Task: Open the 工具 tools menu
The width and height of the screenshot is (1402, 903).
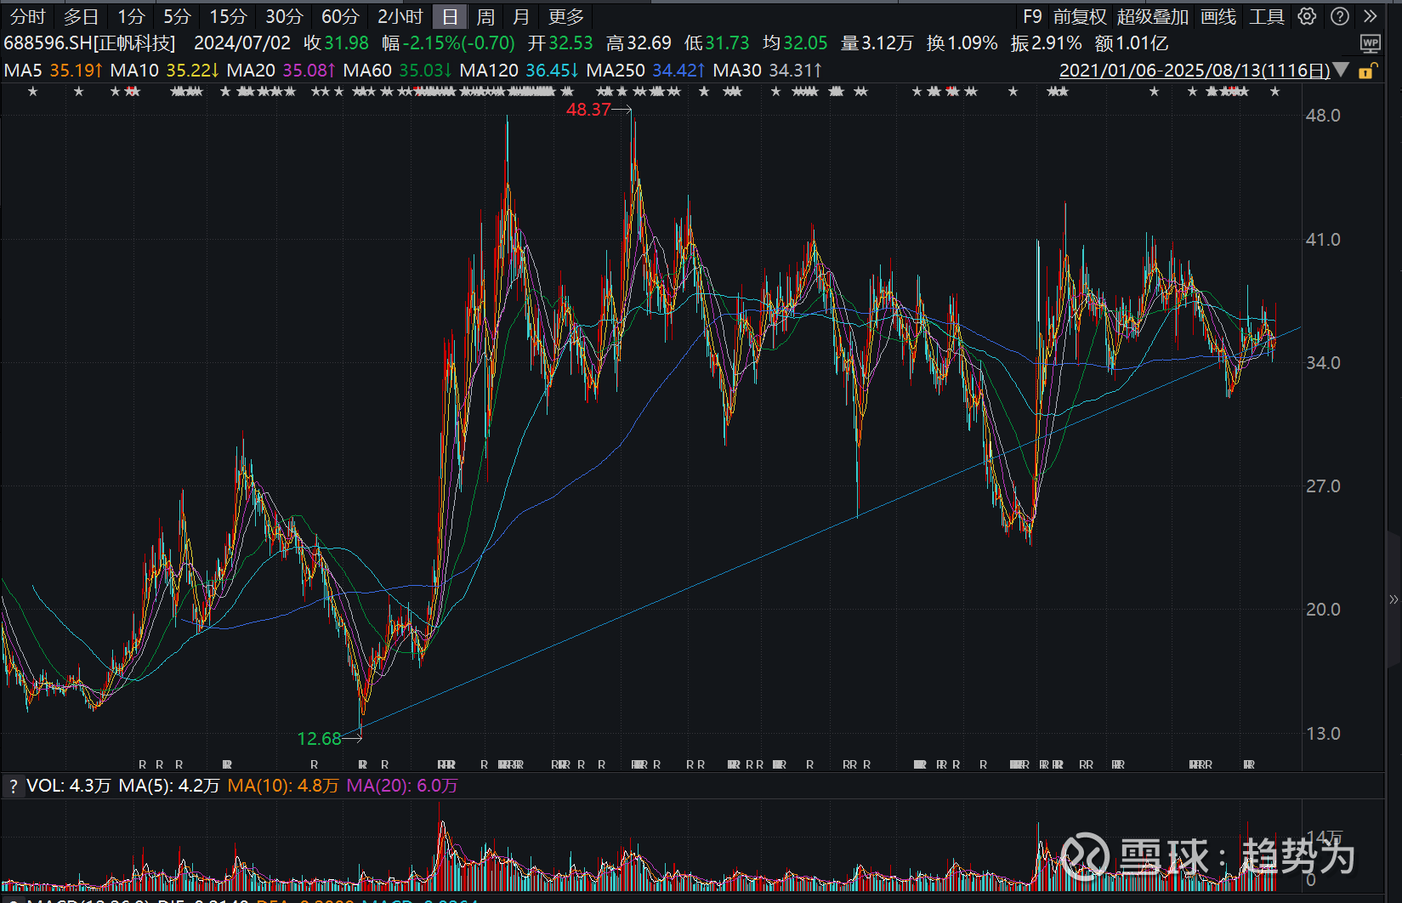Action: click(1266, 17)
